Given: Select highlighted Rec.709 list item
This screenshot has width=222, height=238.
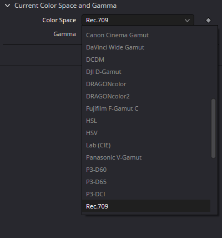Looking at the screenshot, I should [x=146, y=206].
